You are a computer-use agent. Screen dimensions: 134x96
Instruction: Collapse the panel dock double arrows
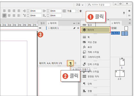108,19
